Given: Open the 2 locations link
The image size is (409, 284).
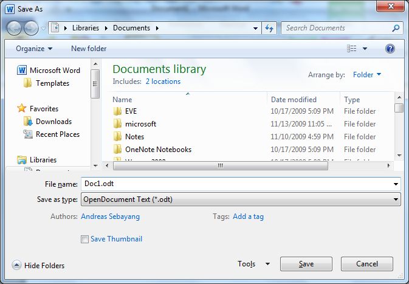Looking at the screenshot, I should point(163,81).
